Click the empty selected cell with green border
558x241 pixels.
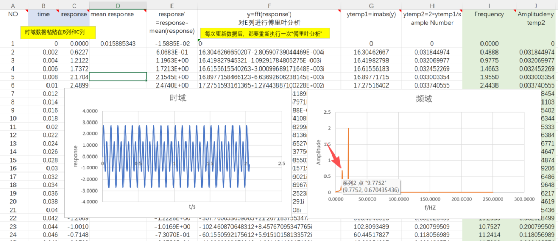coord(118,77)
